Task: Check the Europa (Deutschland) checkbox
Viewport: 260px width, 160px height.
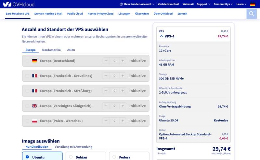Action: pyautogui.click(x=27, y=61)
